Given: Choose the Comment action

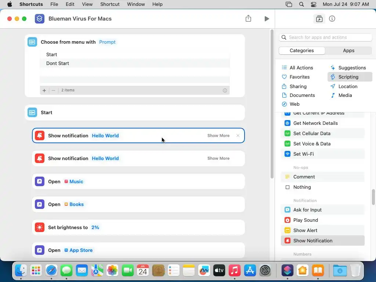Looking at the screenshot, I should click(x=322, y=177).
